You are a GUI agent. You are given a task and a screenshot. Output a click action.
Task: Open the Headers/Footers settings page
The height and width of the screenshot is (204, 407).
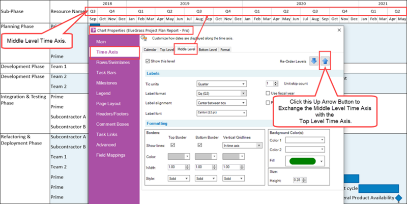click(112, 113)
